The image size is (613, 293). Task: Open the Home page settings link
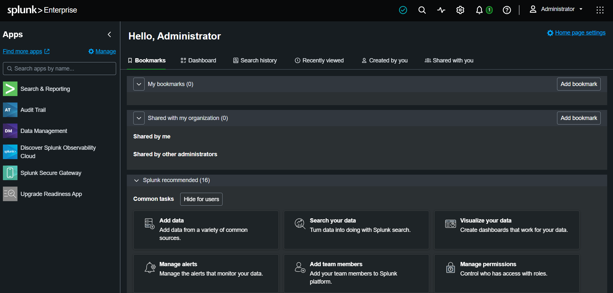click(580, 33)
